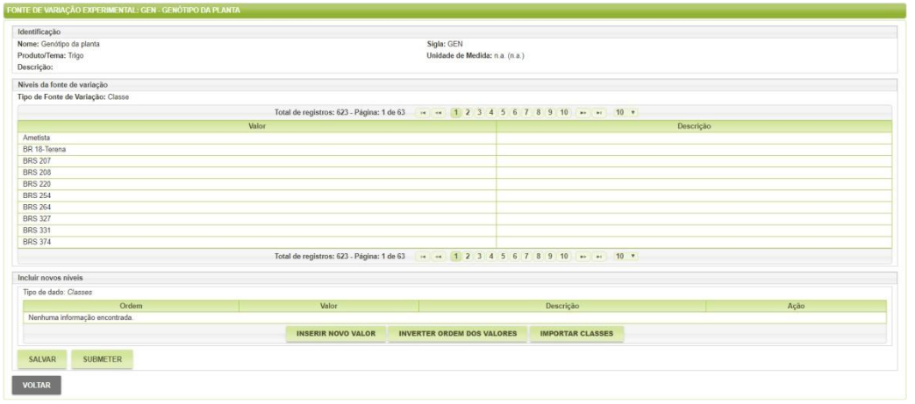The height and width of the screenshot is (404, 915).
Task: Click the SALVAR button
Action: (x=42, y=359)
